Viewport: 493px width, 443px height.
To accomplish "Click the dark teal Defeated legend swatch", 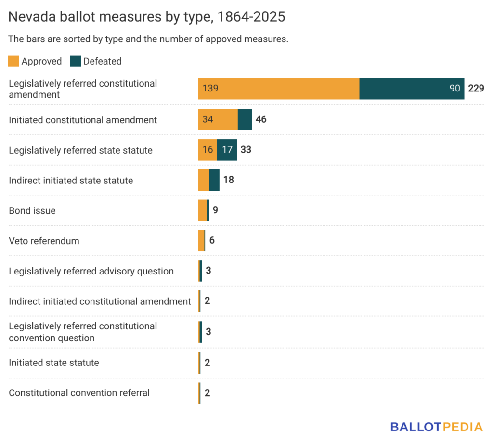I will 76,61.
